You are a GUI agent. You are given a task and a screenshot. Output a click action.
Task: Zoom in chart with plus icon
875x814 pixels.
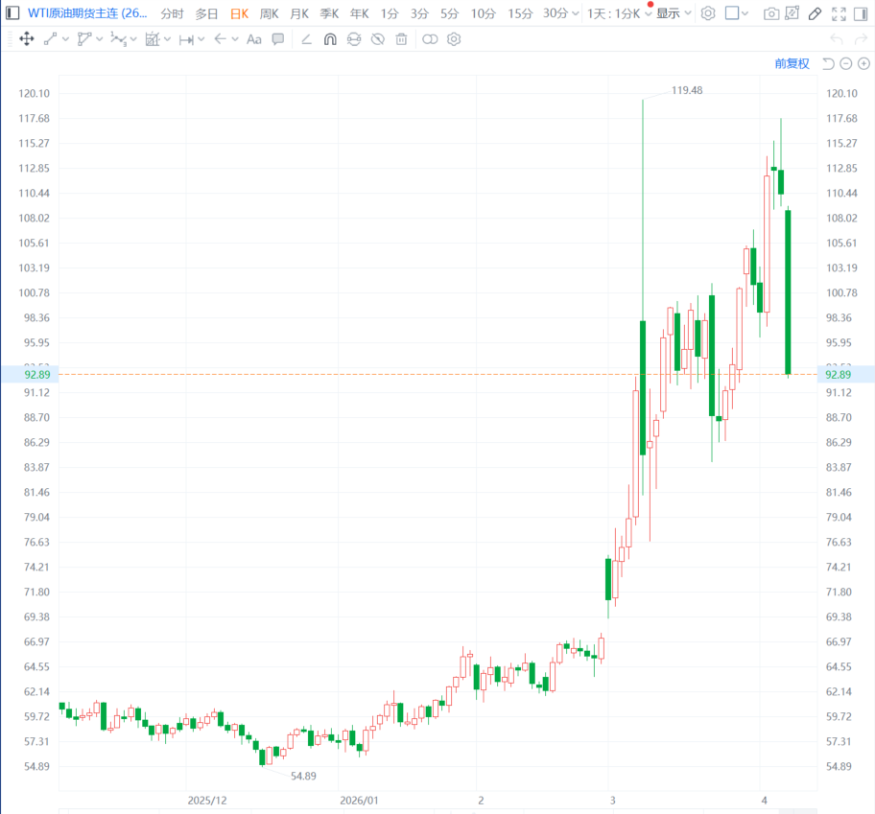[863, 63]
